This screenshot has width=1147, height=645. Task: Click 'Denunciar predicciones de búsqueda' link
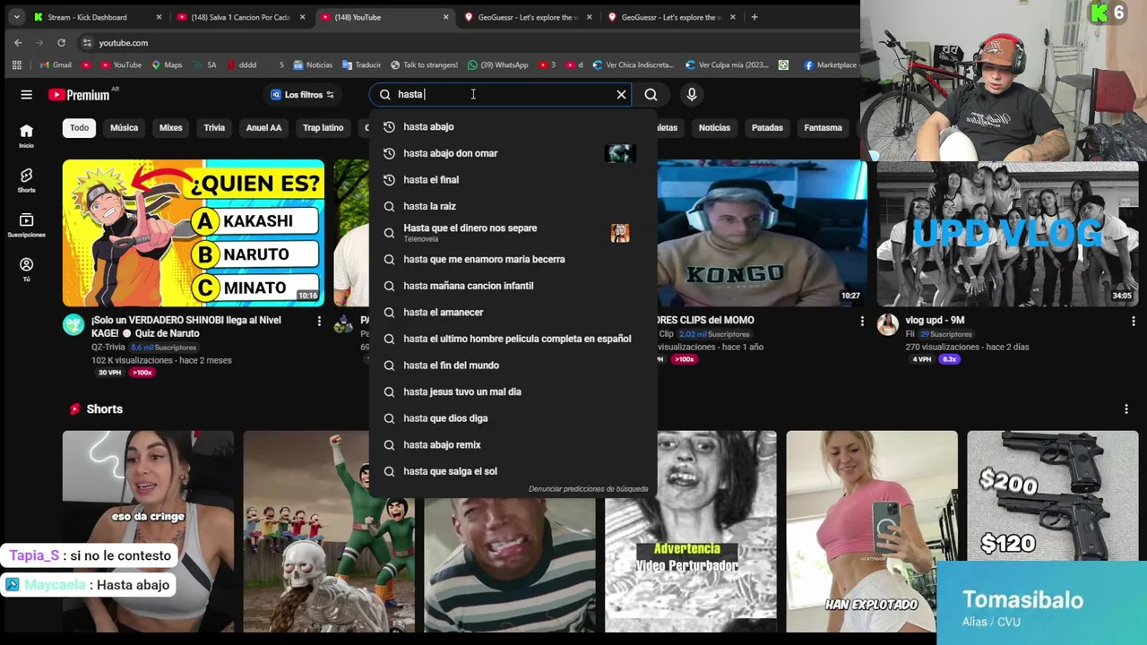pos(588,489)
